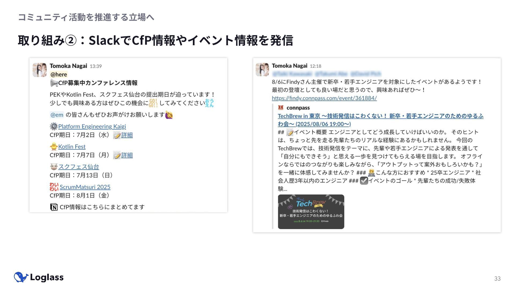Open 詳細 link under Platform Engineering Kaigi
515x289 pixels.
(127, 135)
